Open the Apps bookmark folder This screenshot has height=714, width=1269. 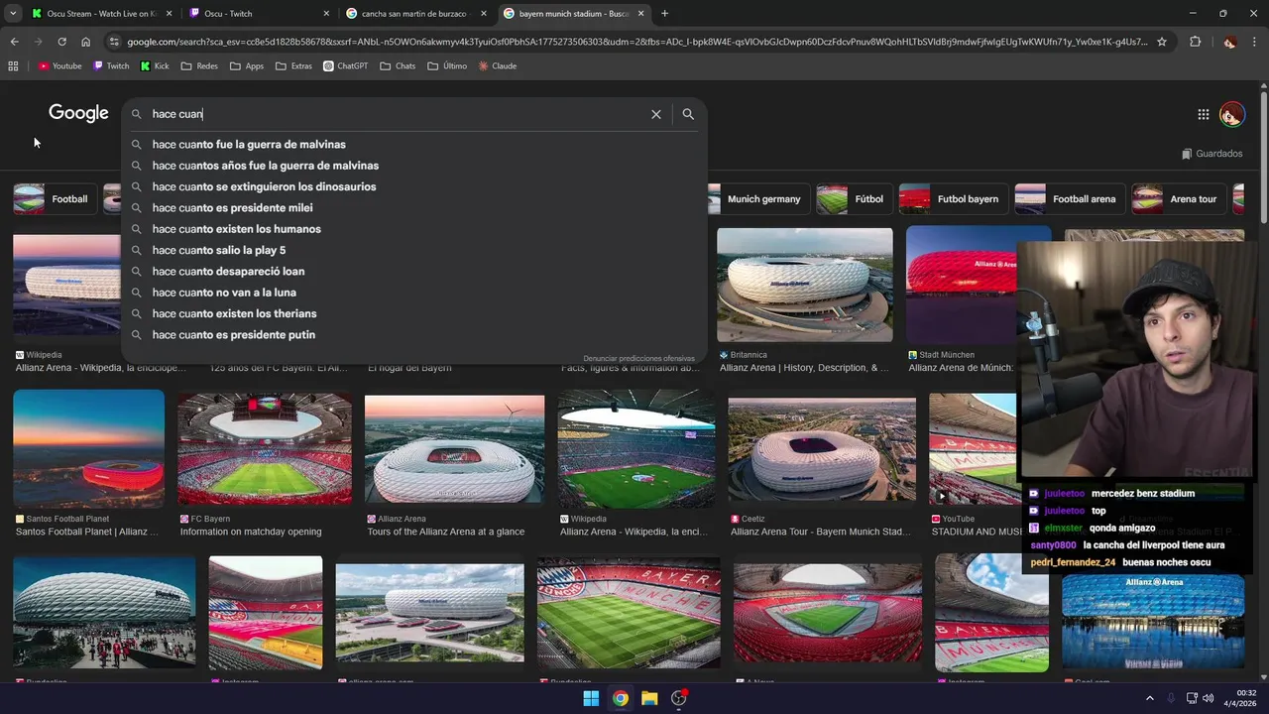pyautogui.click(x=246, y=65)
